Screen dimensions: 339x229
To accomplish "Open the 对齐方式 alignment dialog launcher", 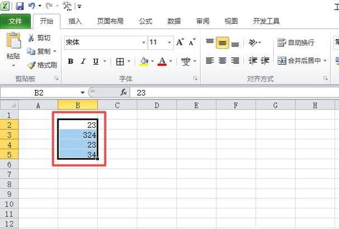I will click(326, 79).
